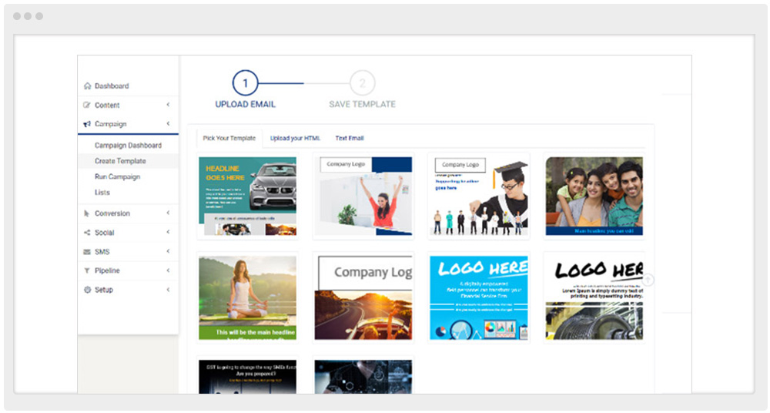Click step 1 Upload Email circle
770x413 pixels.
[245, 83]
